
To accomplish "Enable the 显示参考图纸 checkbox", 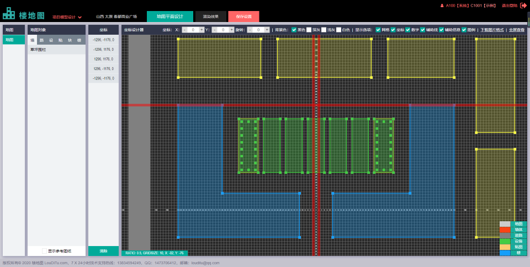I will [44, 251].
